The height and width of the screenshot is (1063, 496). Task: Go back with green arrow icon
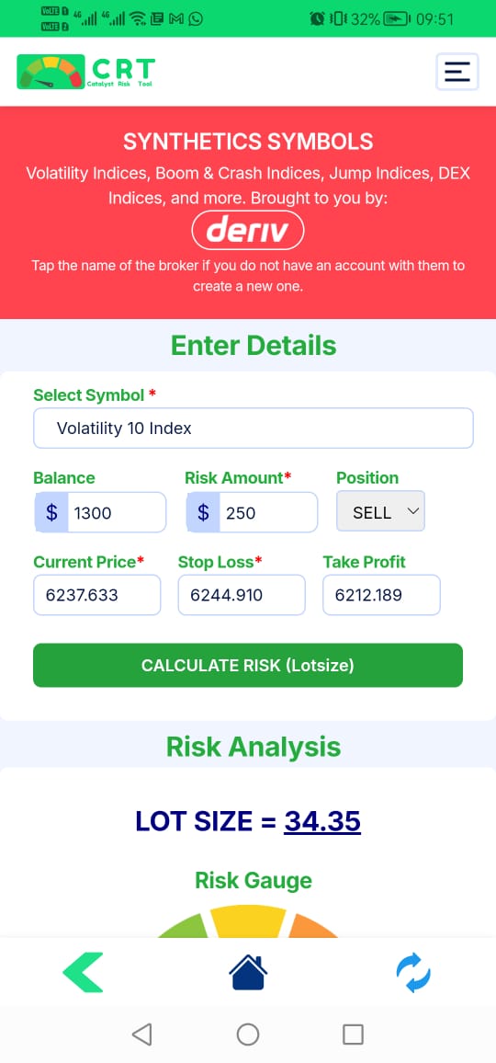pos(84,972)
